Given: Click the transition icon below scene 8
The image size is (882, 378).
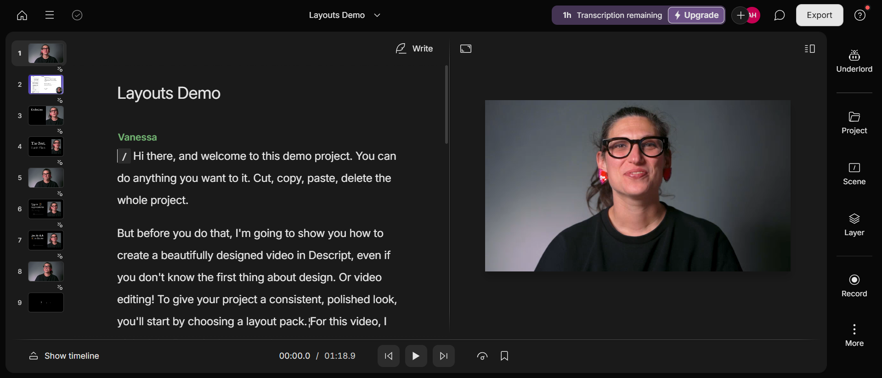Looking at the screenshot, I should point(60,288).
